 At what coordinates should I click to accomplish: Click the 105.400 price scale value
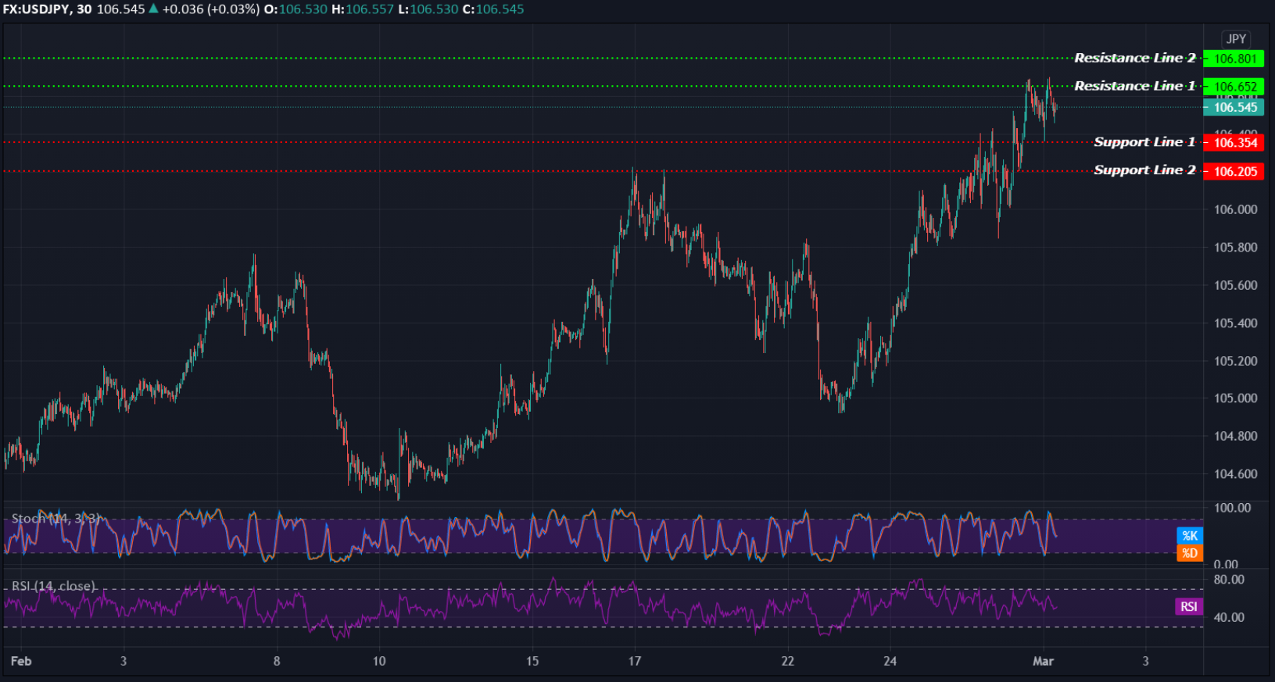(1236, 323)
